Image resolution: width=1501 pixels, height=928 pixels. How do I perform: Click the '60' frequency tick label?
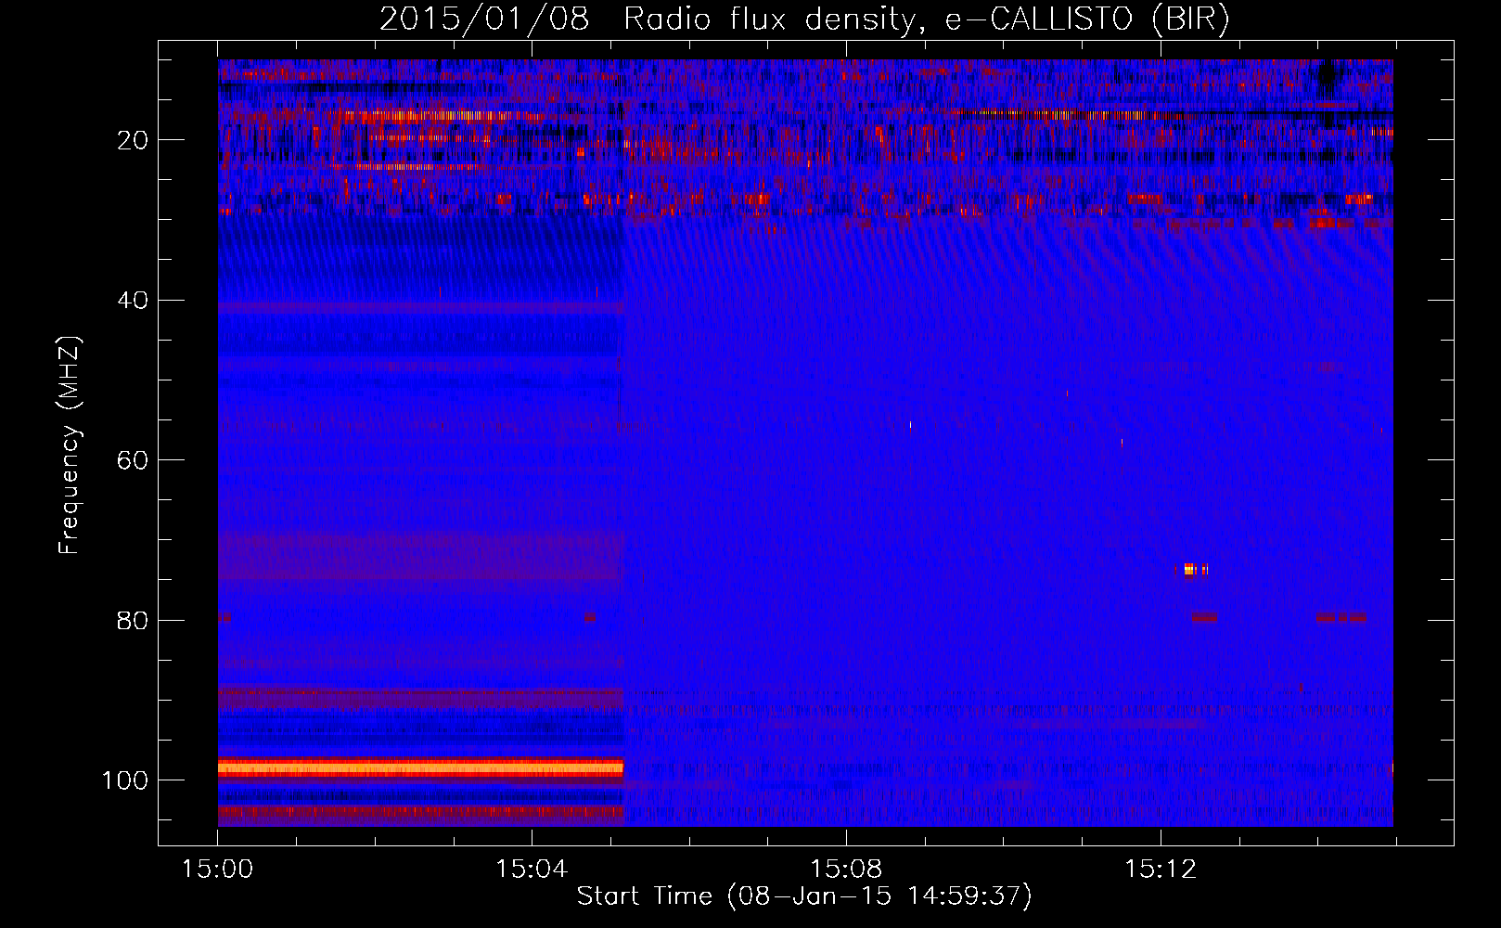(133, 460)
